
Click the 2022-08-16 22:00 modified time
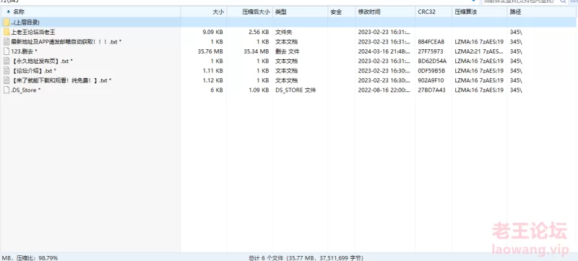[384, 90]
